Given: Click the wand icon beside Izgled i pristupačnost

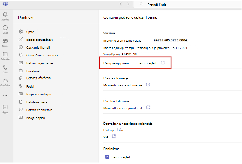Looking at the screenshot, I should (x=21, y=39).
